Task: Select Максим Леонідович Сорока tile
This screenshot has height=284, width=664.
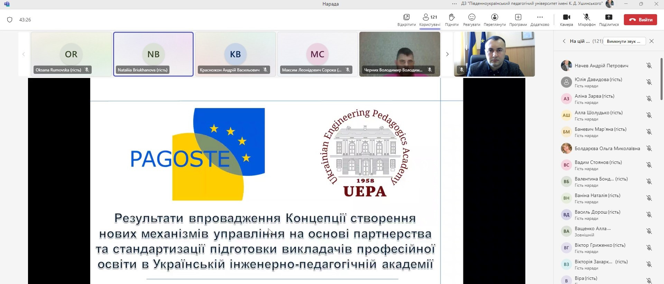Action: [317, 54]
